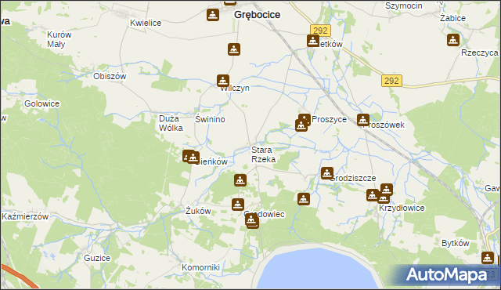Click the upper 292 road shield

click(320, 31)
